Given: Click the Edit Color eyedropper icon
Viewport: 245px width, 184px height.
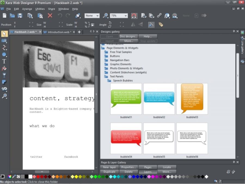Looking at the screenshot, I should 14,177.
